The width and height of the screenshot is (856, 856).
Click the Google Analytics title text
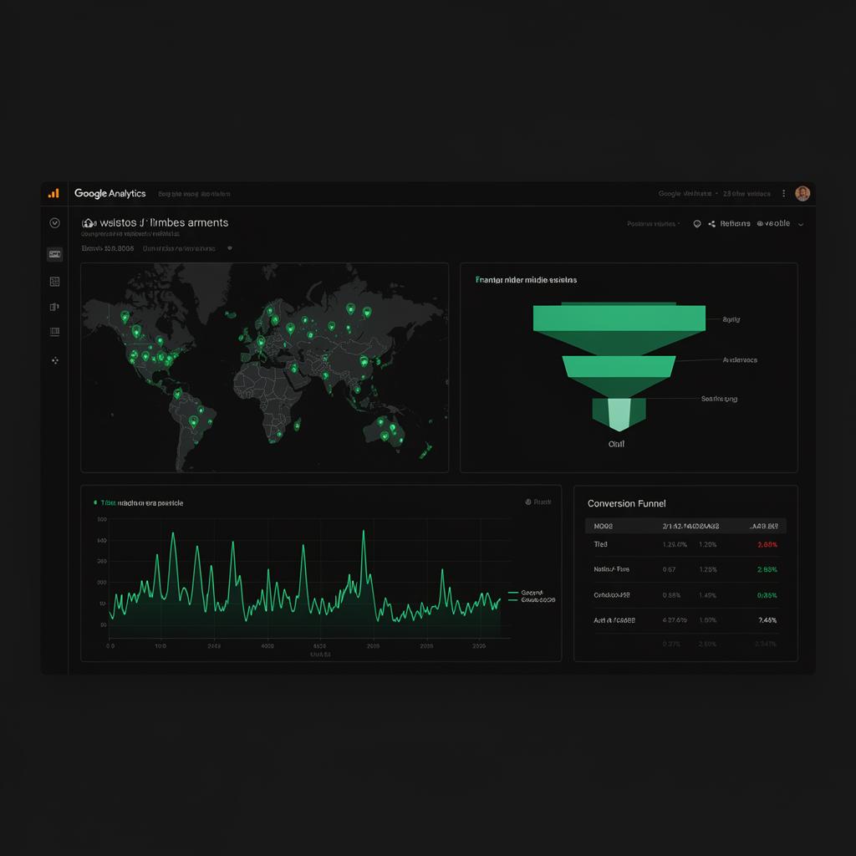tap(110, 193)
